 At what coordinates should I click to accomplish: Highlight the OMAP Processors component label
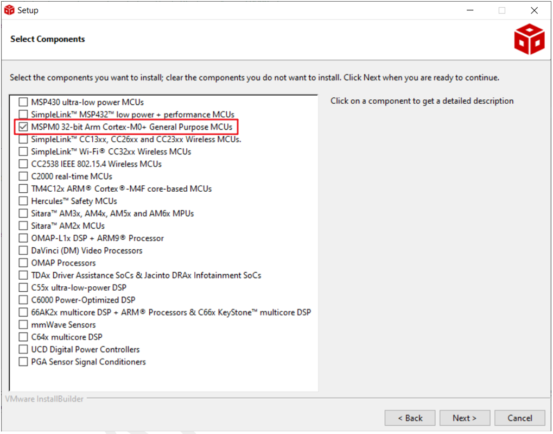[x=63, y=263]
